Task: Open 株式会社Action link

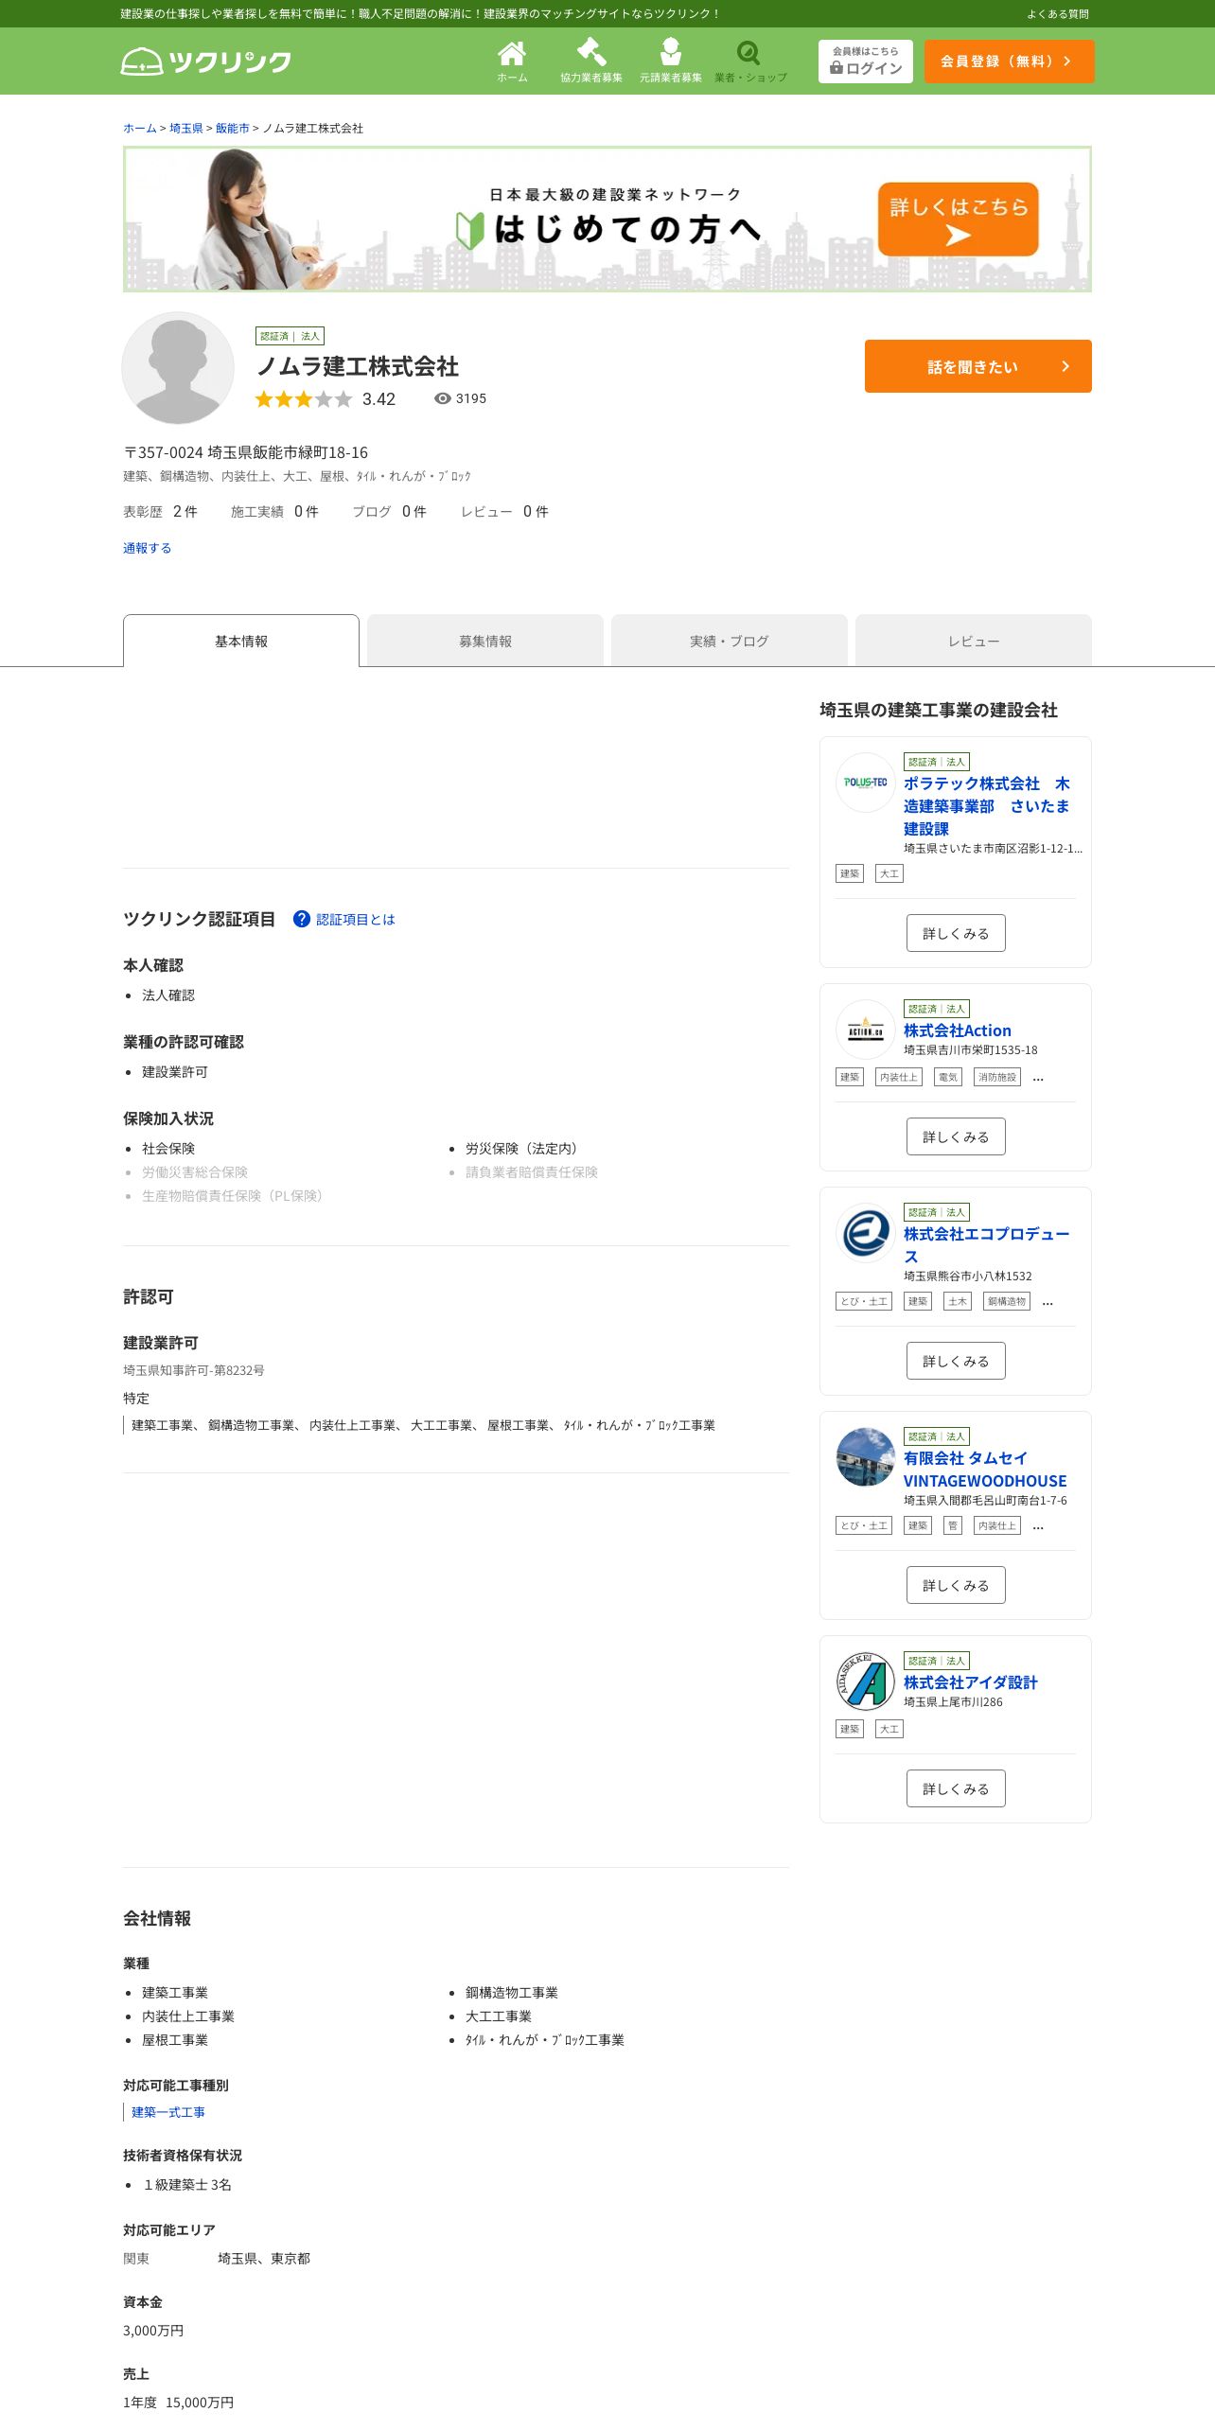Action: pyautogui.click(x=958, y=1030)
